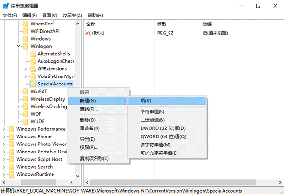
Task: Click the WirelessDisplay folder icon
Action: pyautogui.click(x=26, y=99)
